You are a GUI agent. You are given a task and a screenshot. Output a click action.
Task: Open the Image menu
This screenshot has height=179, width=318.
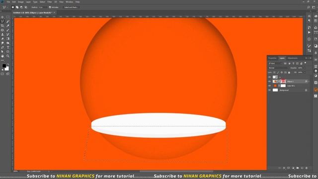pyautogui.click(x=21, y=2)
